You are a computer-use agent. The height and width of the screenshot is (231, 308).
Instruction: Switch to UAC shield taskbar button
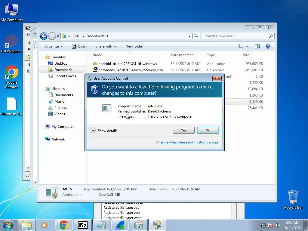point(157,225)
